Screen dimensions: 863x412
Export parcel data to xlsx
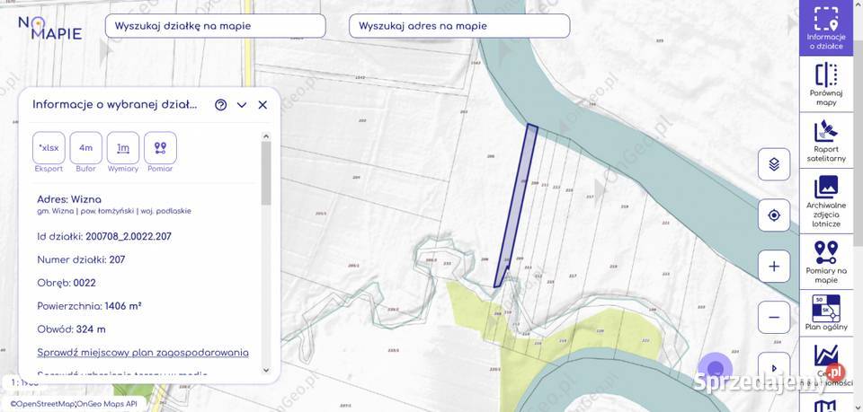(49, 148)
